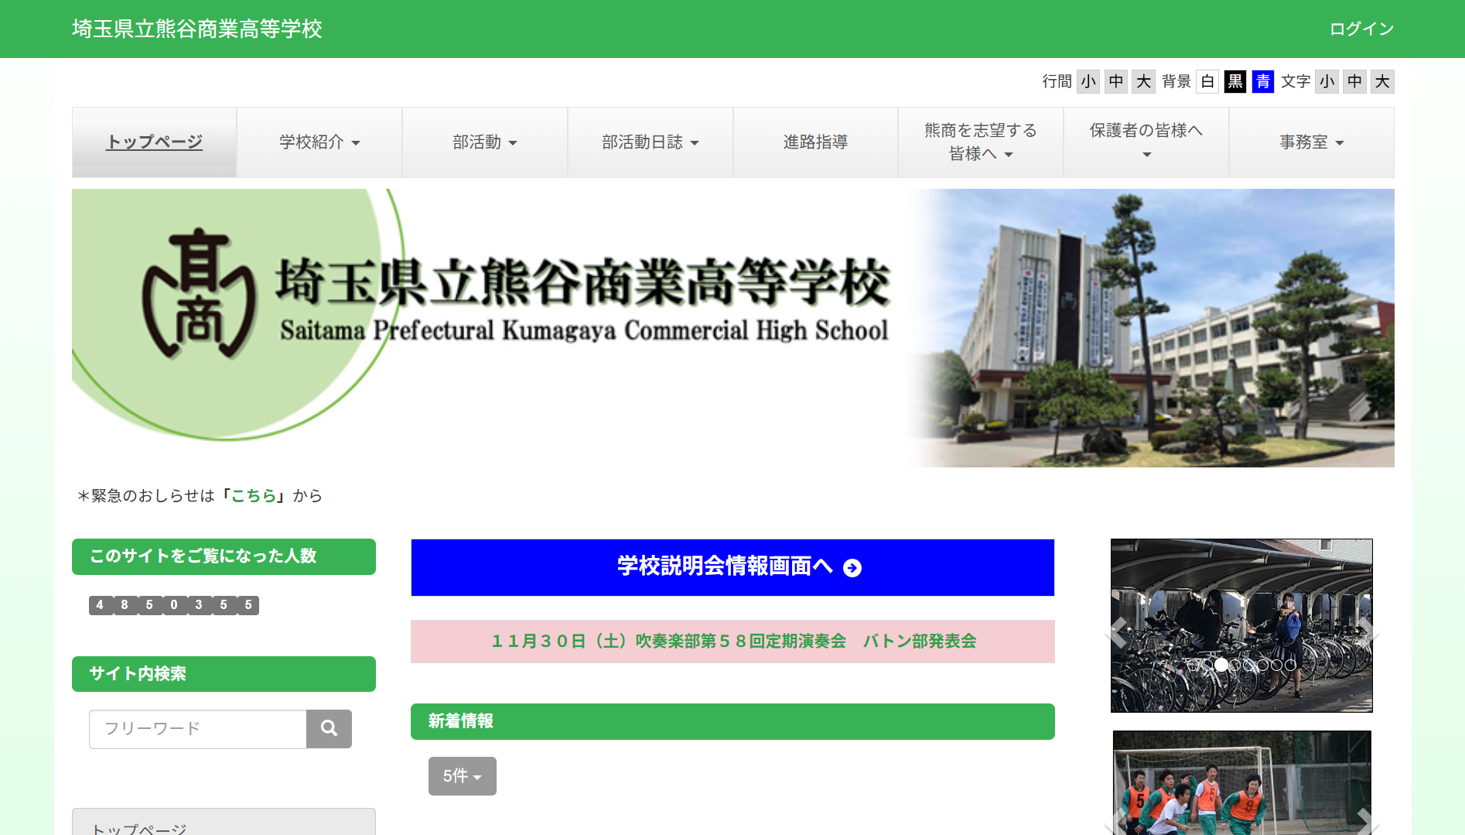
Task: Click the 学校説明会情報画面へ blue button
Action: 732,567
